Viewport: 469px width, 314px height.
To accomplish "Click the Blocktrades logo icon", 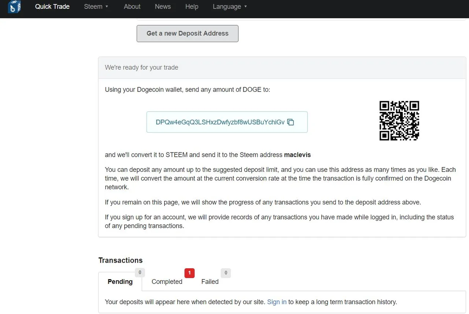I will click(14, 7).
